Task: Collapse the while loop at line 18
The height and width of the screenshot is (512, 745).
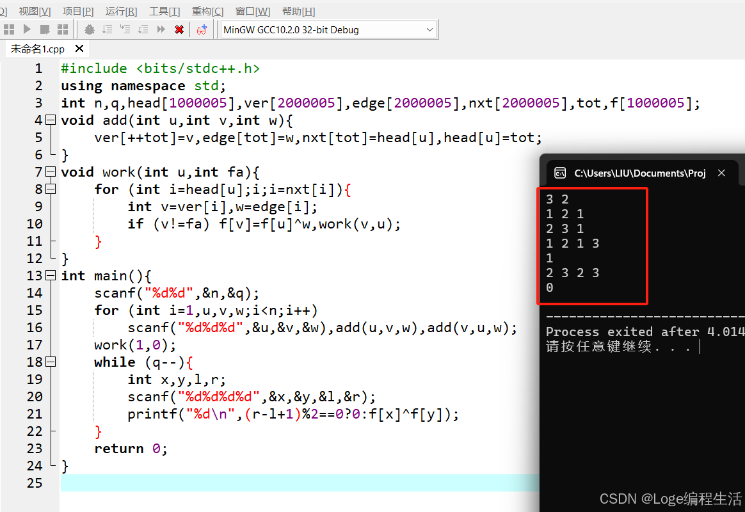Action: click(x=51, y=362)
